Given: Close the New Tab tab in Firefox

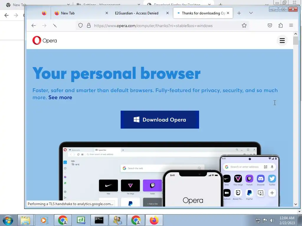Looking at the screenshot, I should 107,13.
